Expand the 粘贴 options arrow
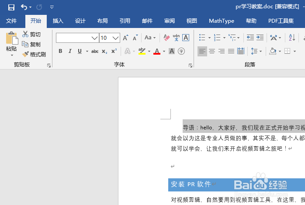Viewport: 305px width, 205px height. point(12,55)
